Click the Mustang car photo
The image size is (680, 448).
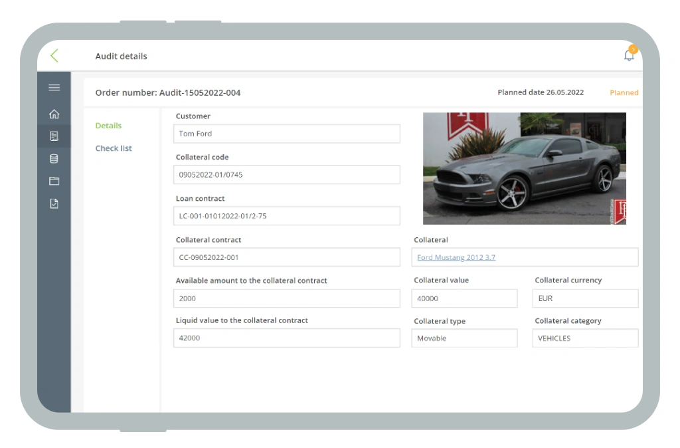(x=525, y=168)
